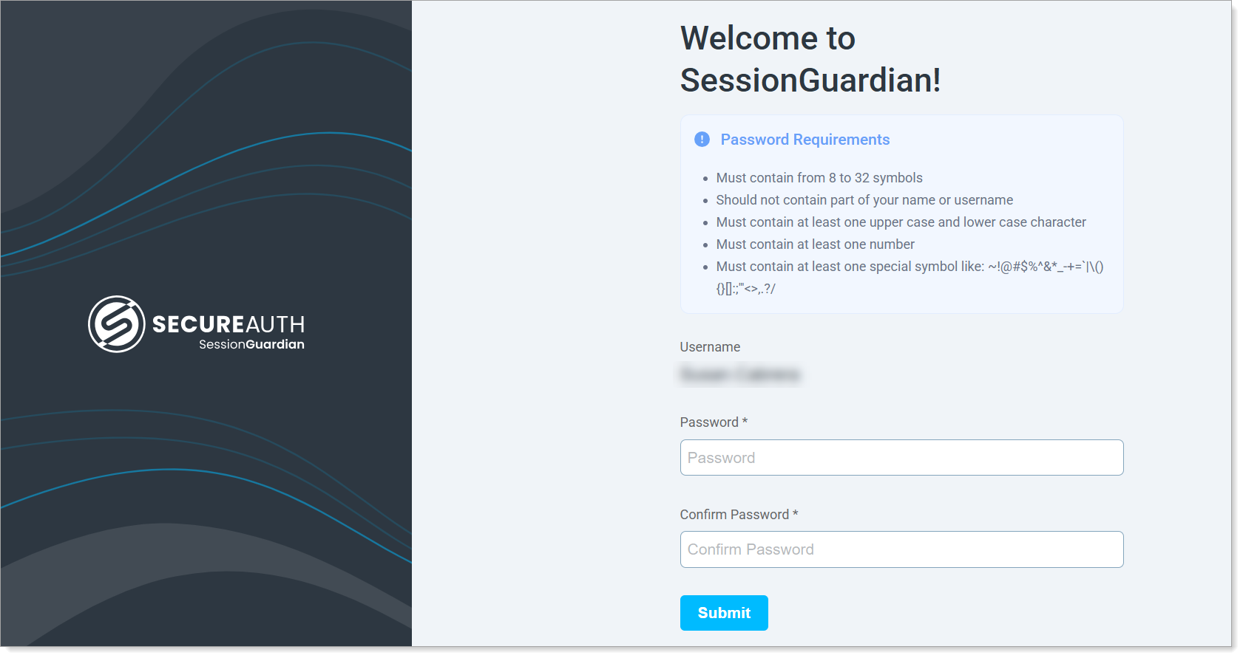Image resolution: width=1243 pixels, height=658 pixels.
Task: Click the Password Requirements info icon
Action: click(702, 140)
